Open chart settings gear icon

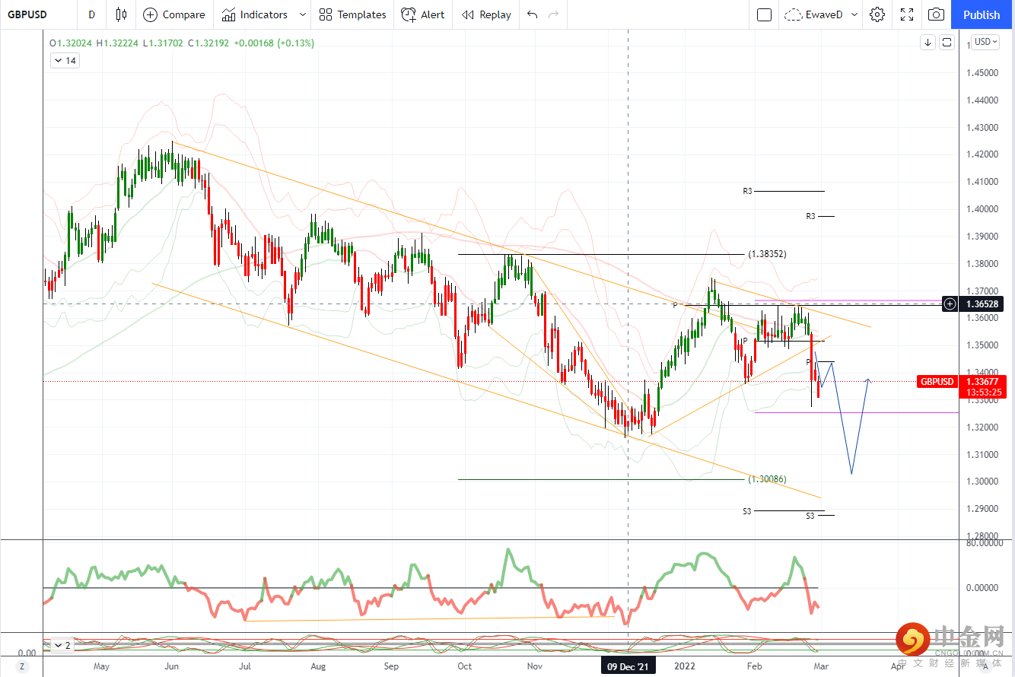877,14
